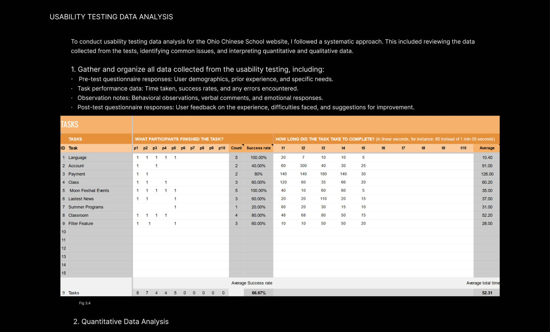Screen dimensions: 550x332
Task: Select the Account task row label
Action: (76, 166)
